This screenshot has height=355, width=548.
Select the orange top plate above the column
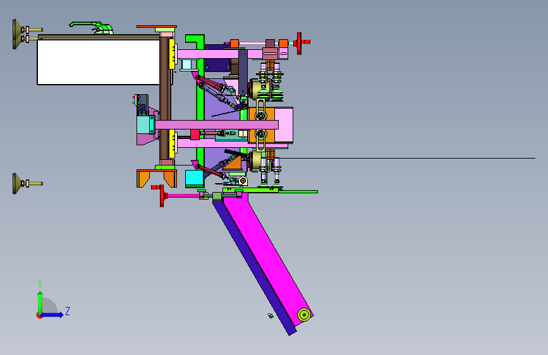(x=157, y=26)
